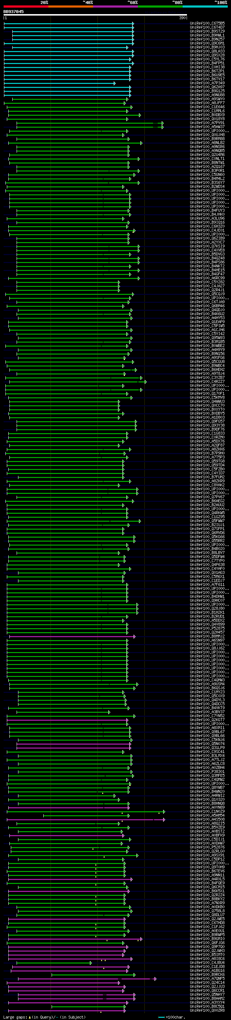Select hit label UniRef100_B4FP51
The width and height of the screenshot is (231, 1020).
207,63
